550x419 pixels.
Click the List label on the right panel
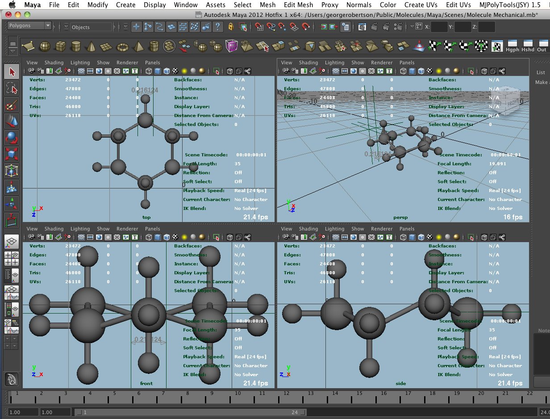pyautogui.click(x=541, y=72)
